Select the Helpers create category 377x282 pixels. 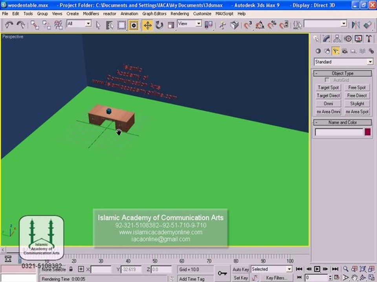pos(353,51)
